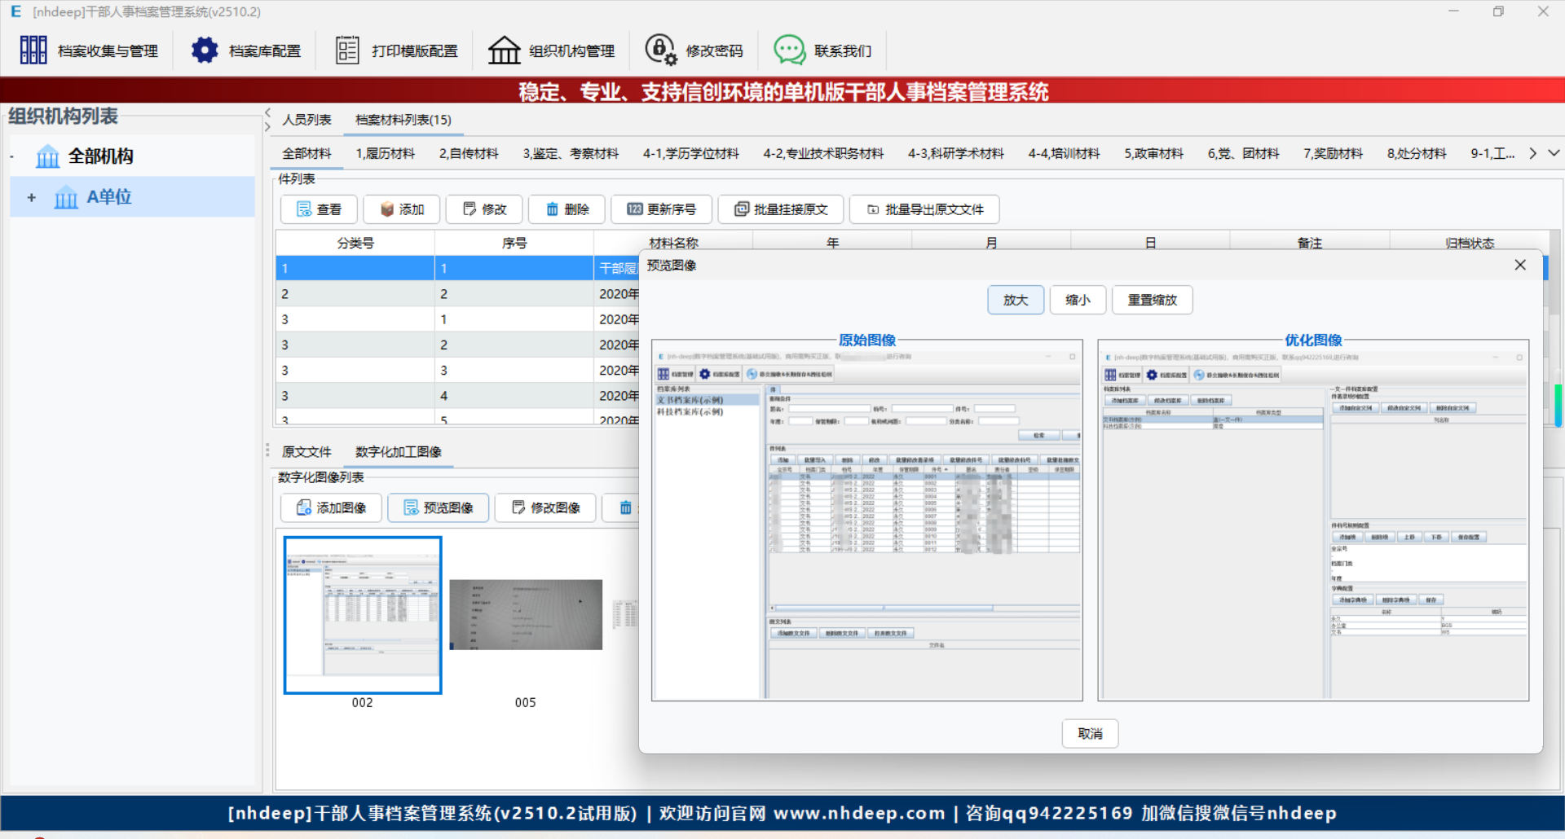
Task: Open the 档案库配置 settings
Action: point(245,50)
